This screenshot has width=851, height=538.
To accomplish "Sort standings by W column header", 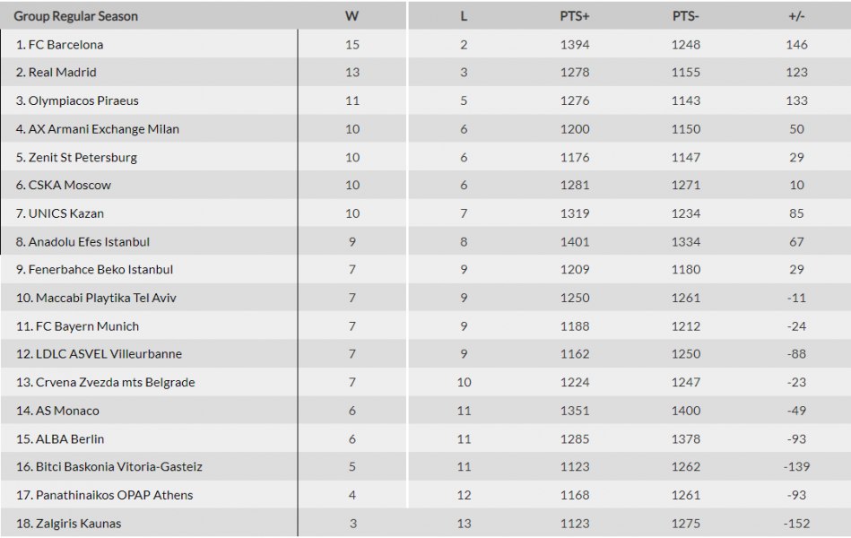I will click(352, 16).
